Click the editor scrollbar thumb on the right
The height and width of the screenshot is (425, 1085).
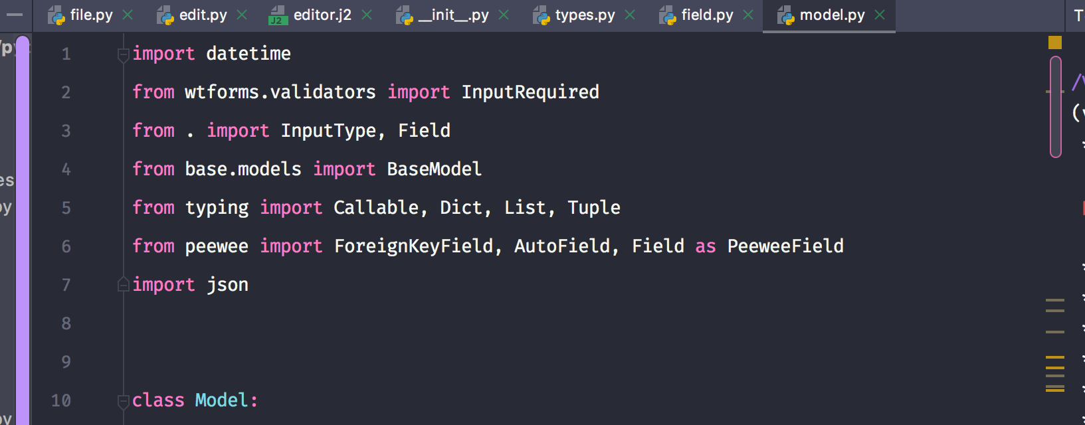[1056, 106]
